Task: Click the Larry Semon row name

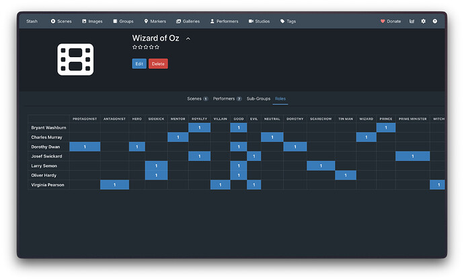Action: tap(44, 166)
